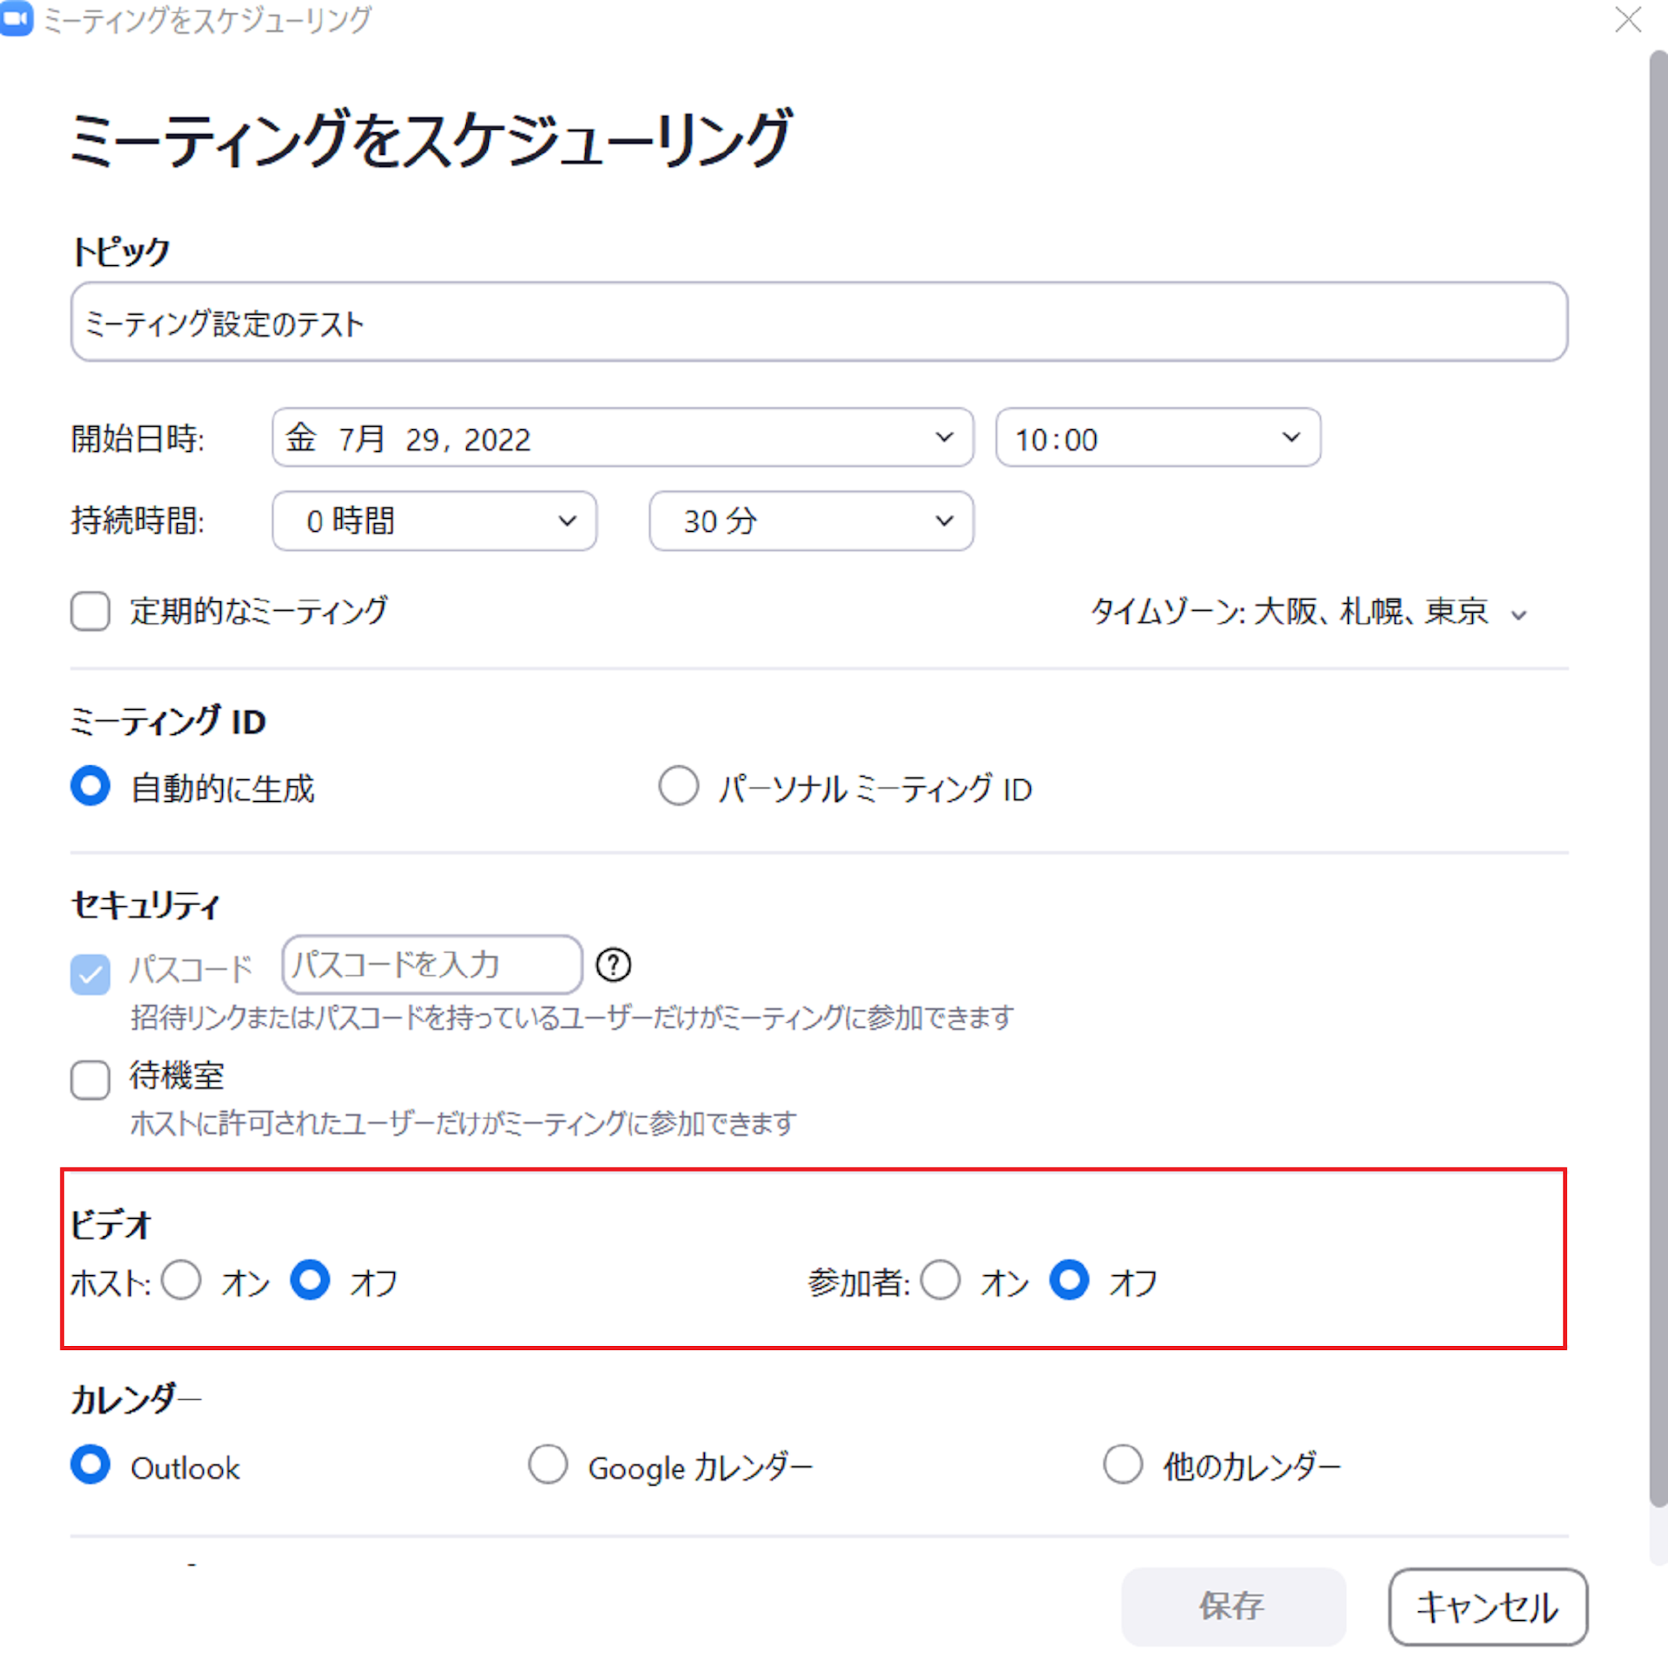Screen dimensions: 1668x1670
Task: Choose Google カレンダー option
Action: click(x=548, y=1465)
